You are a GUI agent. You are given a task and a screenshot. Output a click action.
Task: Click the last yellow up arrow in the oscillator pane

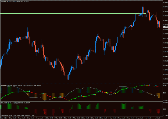154,86
